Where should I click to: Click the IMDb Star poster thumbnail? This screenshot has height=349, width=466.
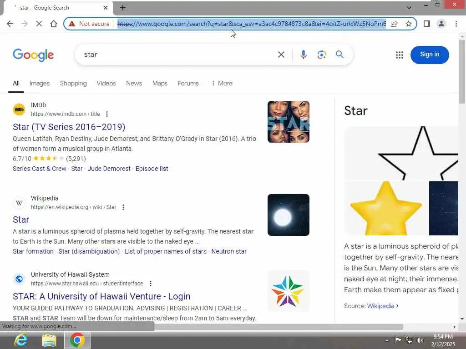point(288,122)
